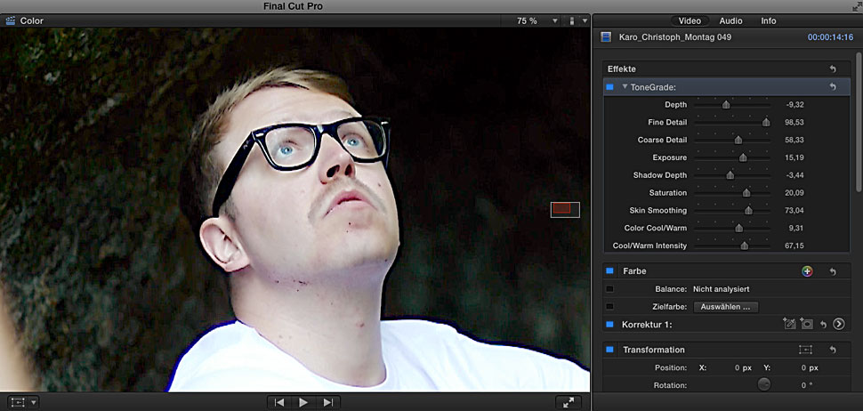Disable the ToneGrade effect checkbox
This screenshot has height=411, width=863.
[609, 87]
